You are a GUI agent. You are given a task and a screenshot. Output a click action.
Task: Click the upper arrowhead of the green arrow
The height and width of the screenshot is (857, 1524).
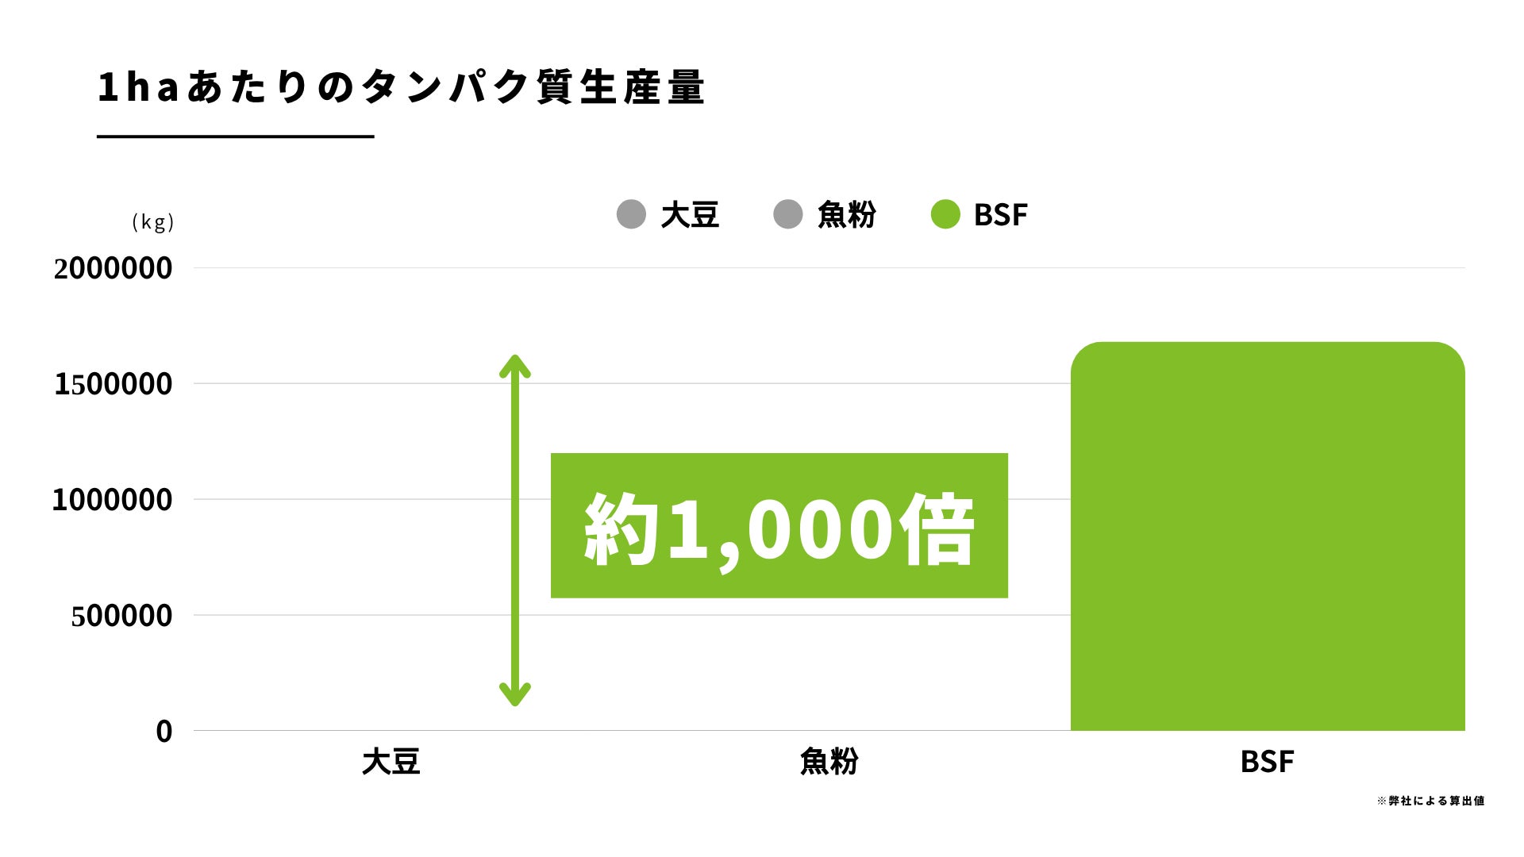pyautogui.click(x=514, y=367)
